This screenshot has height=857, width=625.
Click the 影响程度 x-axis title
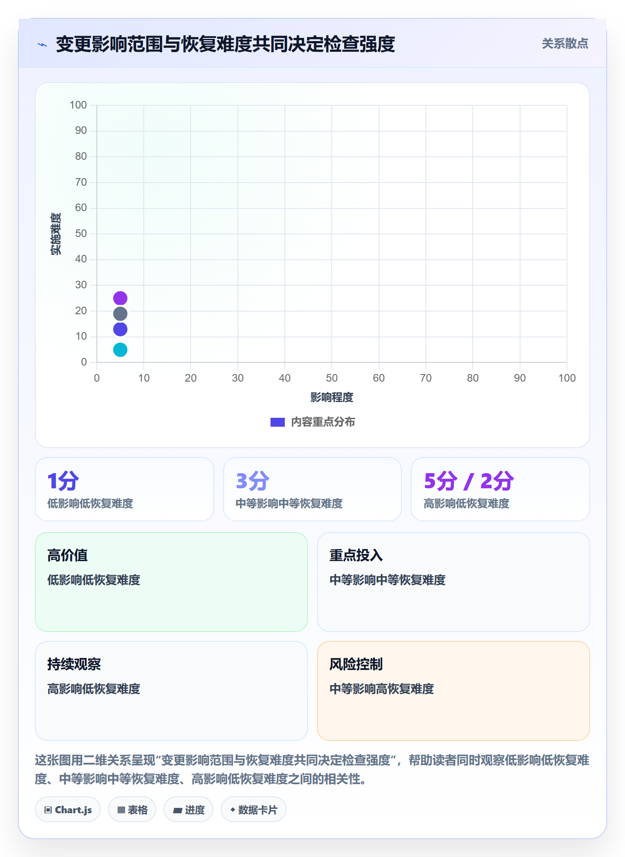click(332, 397)
